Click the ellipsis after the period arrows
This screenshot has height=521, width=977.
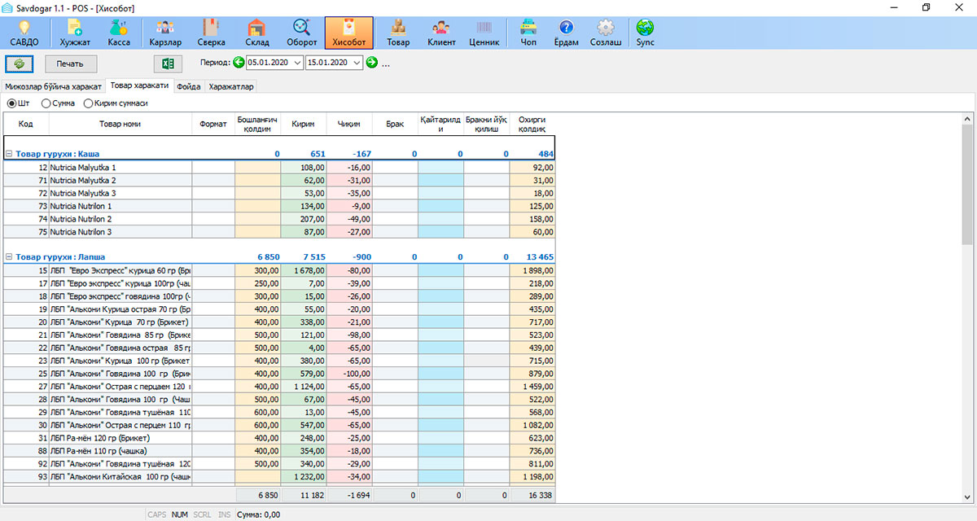click(386, 63)
